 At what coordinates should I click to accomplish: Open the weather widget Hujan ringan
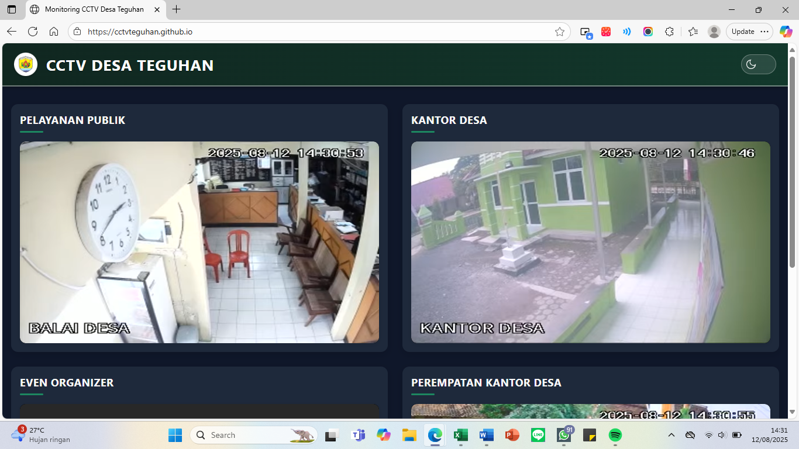[x=41, y=435]
